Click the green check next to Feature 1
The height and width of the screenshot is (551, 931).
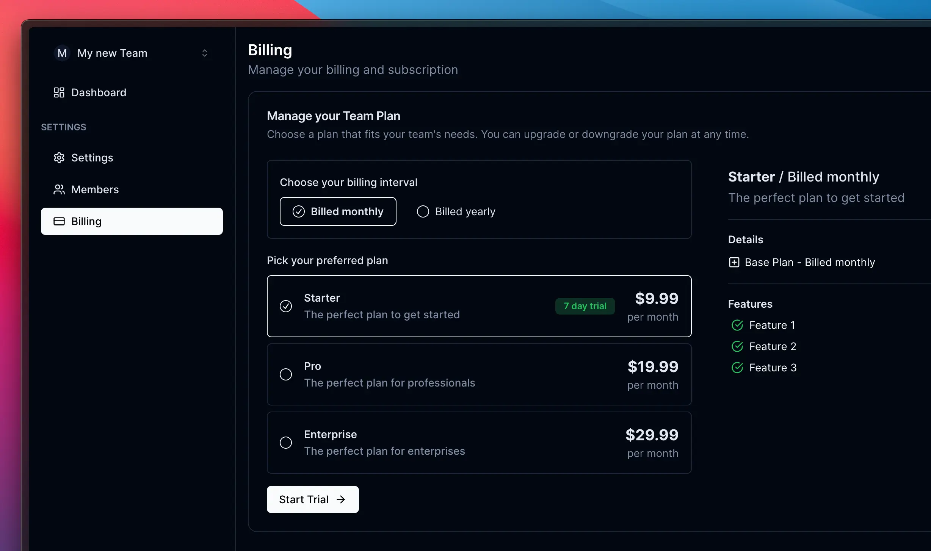pyautogui.click(x=737, y=325)
